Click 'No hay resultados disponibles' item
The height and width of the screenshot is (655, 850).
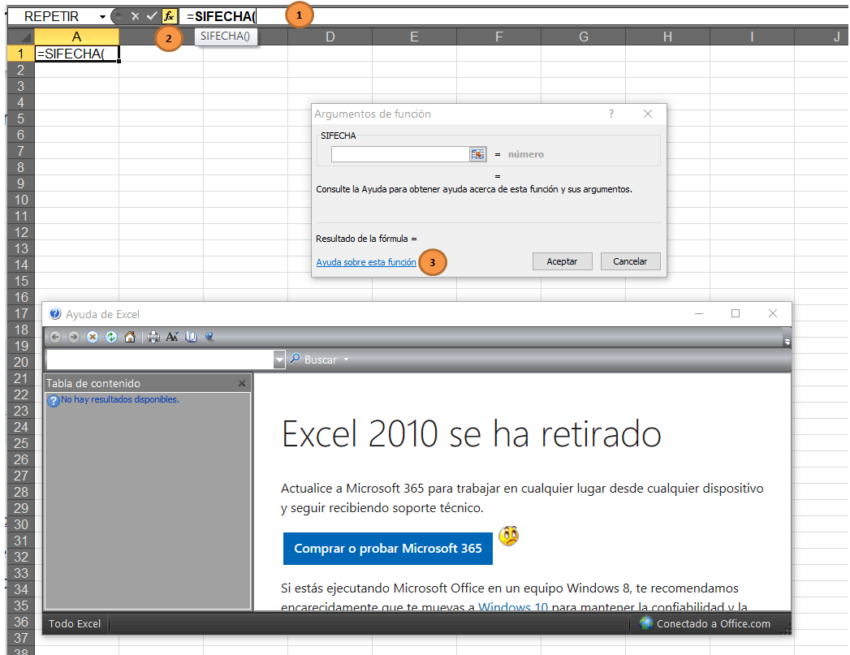(x=120, y=399)
